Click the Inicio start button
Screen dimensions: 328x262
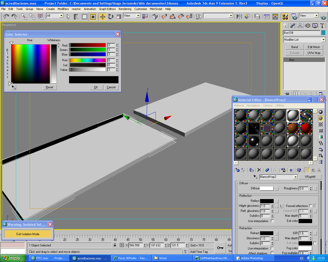tap(13, 258)
